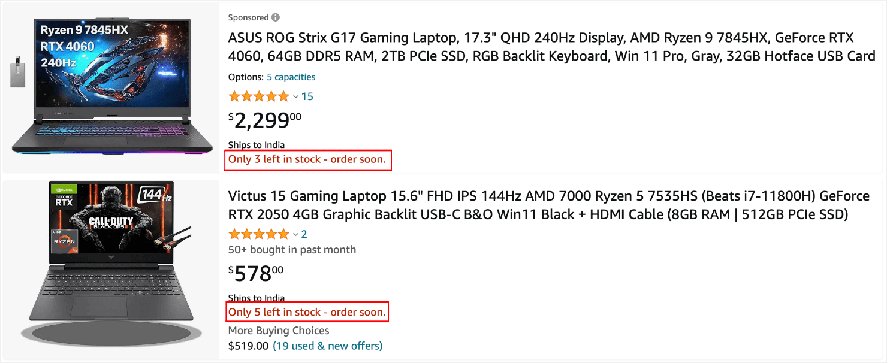Expand the rating chevron beside 2 reviews
Viewport: 887px width, 363px height.
pyautogui.click(x=295, y=234)
